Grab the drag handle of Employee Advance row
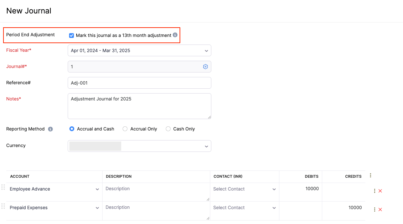The height and width of the screenshot is (224, 403). (3, 187)
